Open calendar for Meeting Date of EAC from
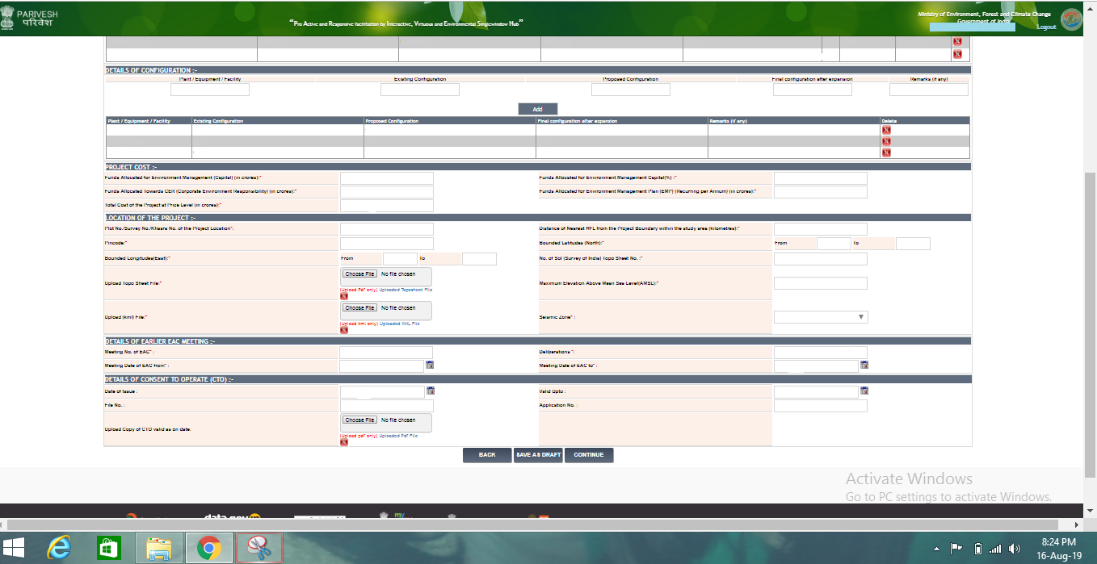This screenshot has height=564, width=1097. [x=430, y=366]
